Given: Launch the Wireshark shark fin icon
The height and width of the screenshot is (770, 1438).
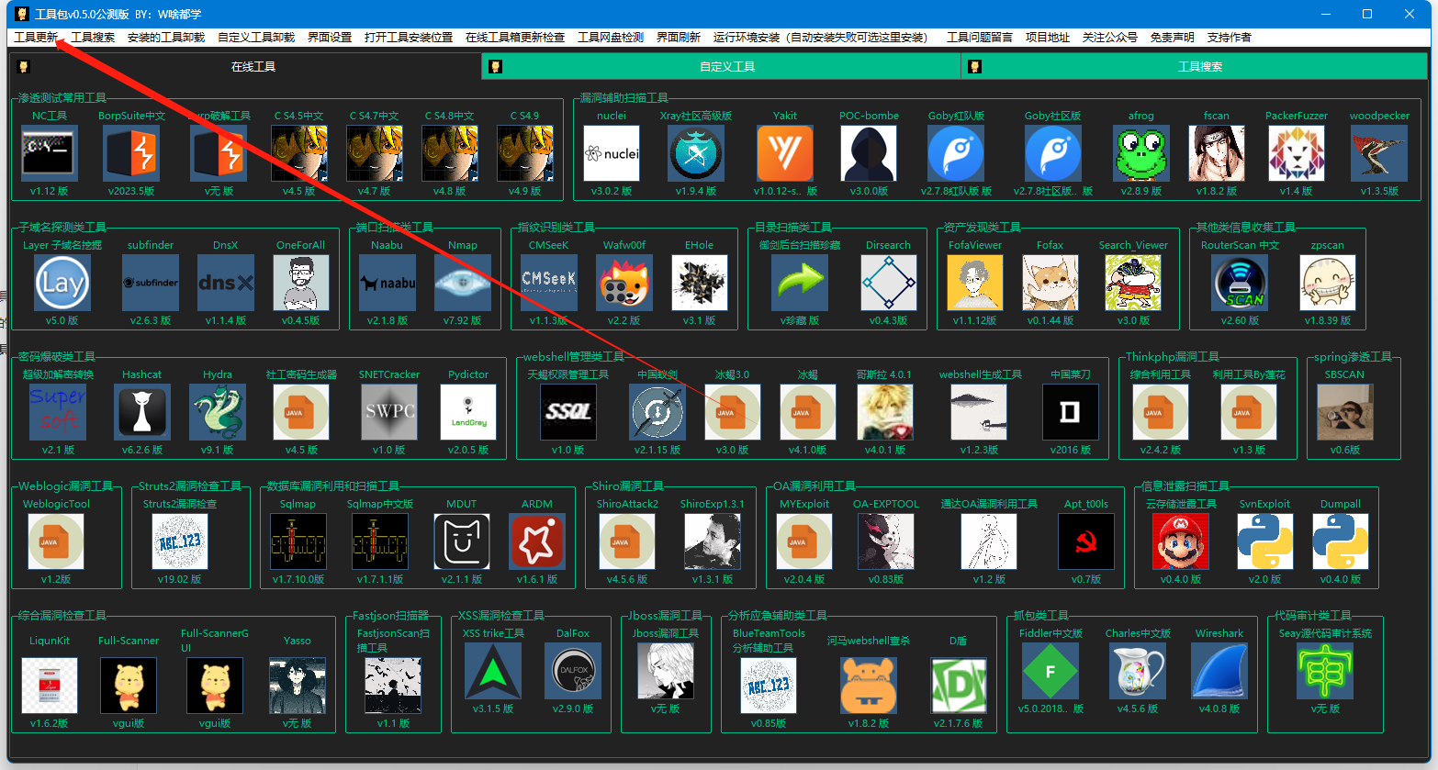Looking at the screenshot, I should tap(1219, 671).
